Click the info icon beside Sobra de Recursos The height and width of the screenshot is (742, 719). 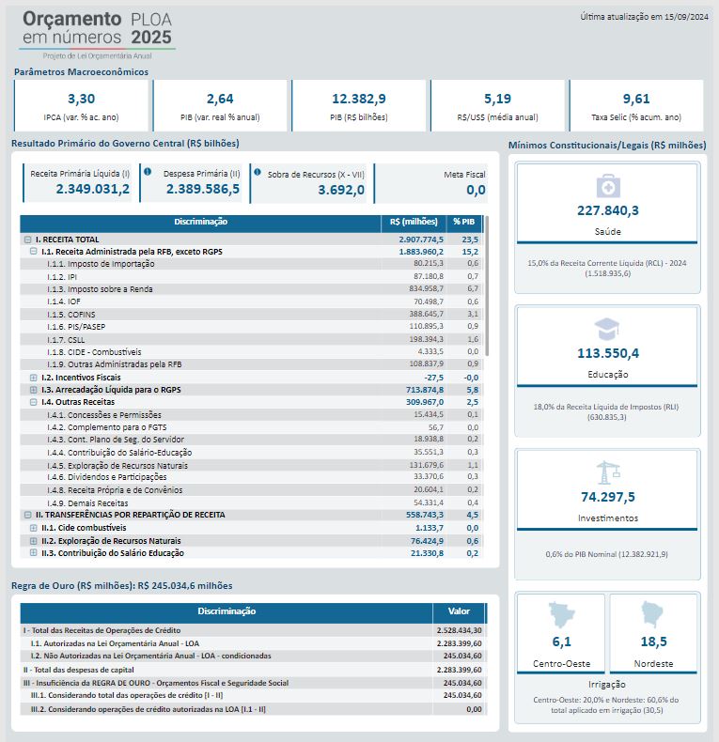(x=256, y=172)
